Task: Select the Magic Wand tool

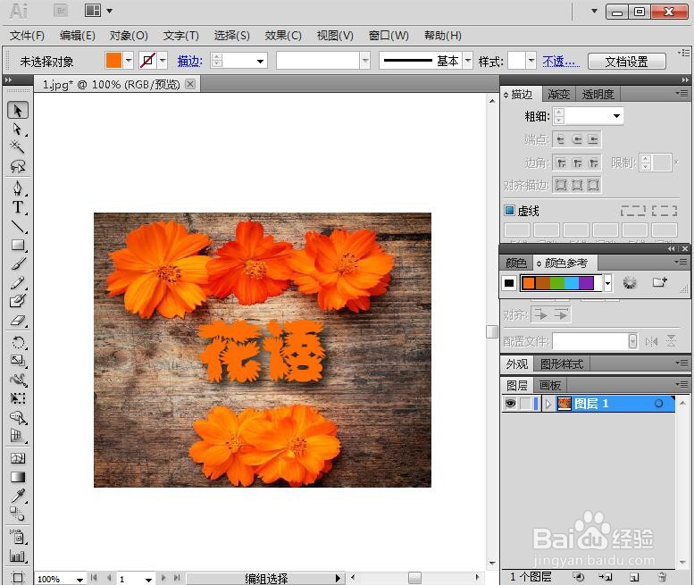Action: coord(18,146)
